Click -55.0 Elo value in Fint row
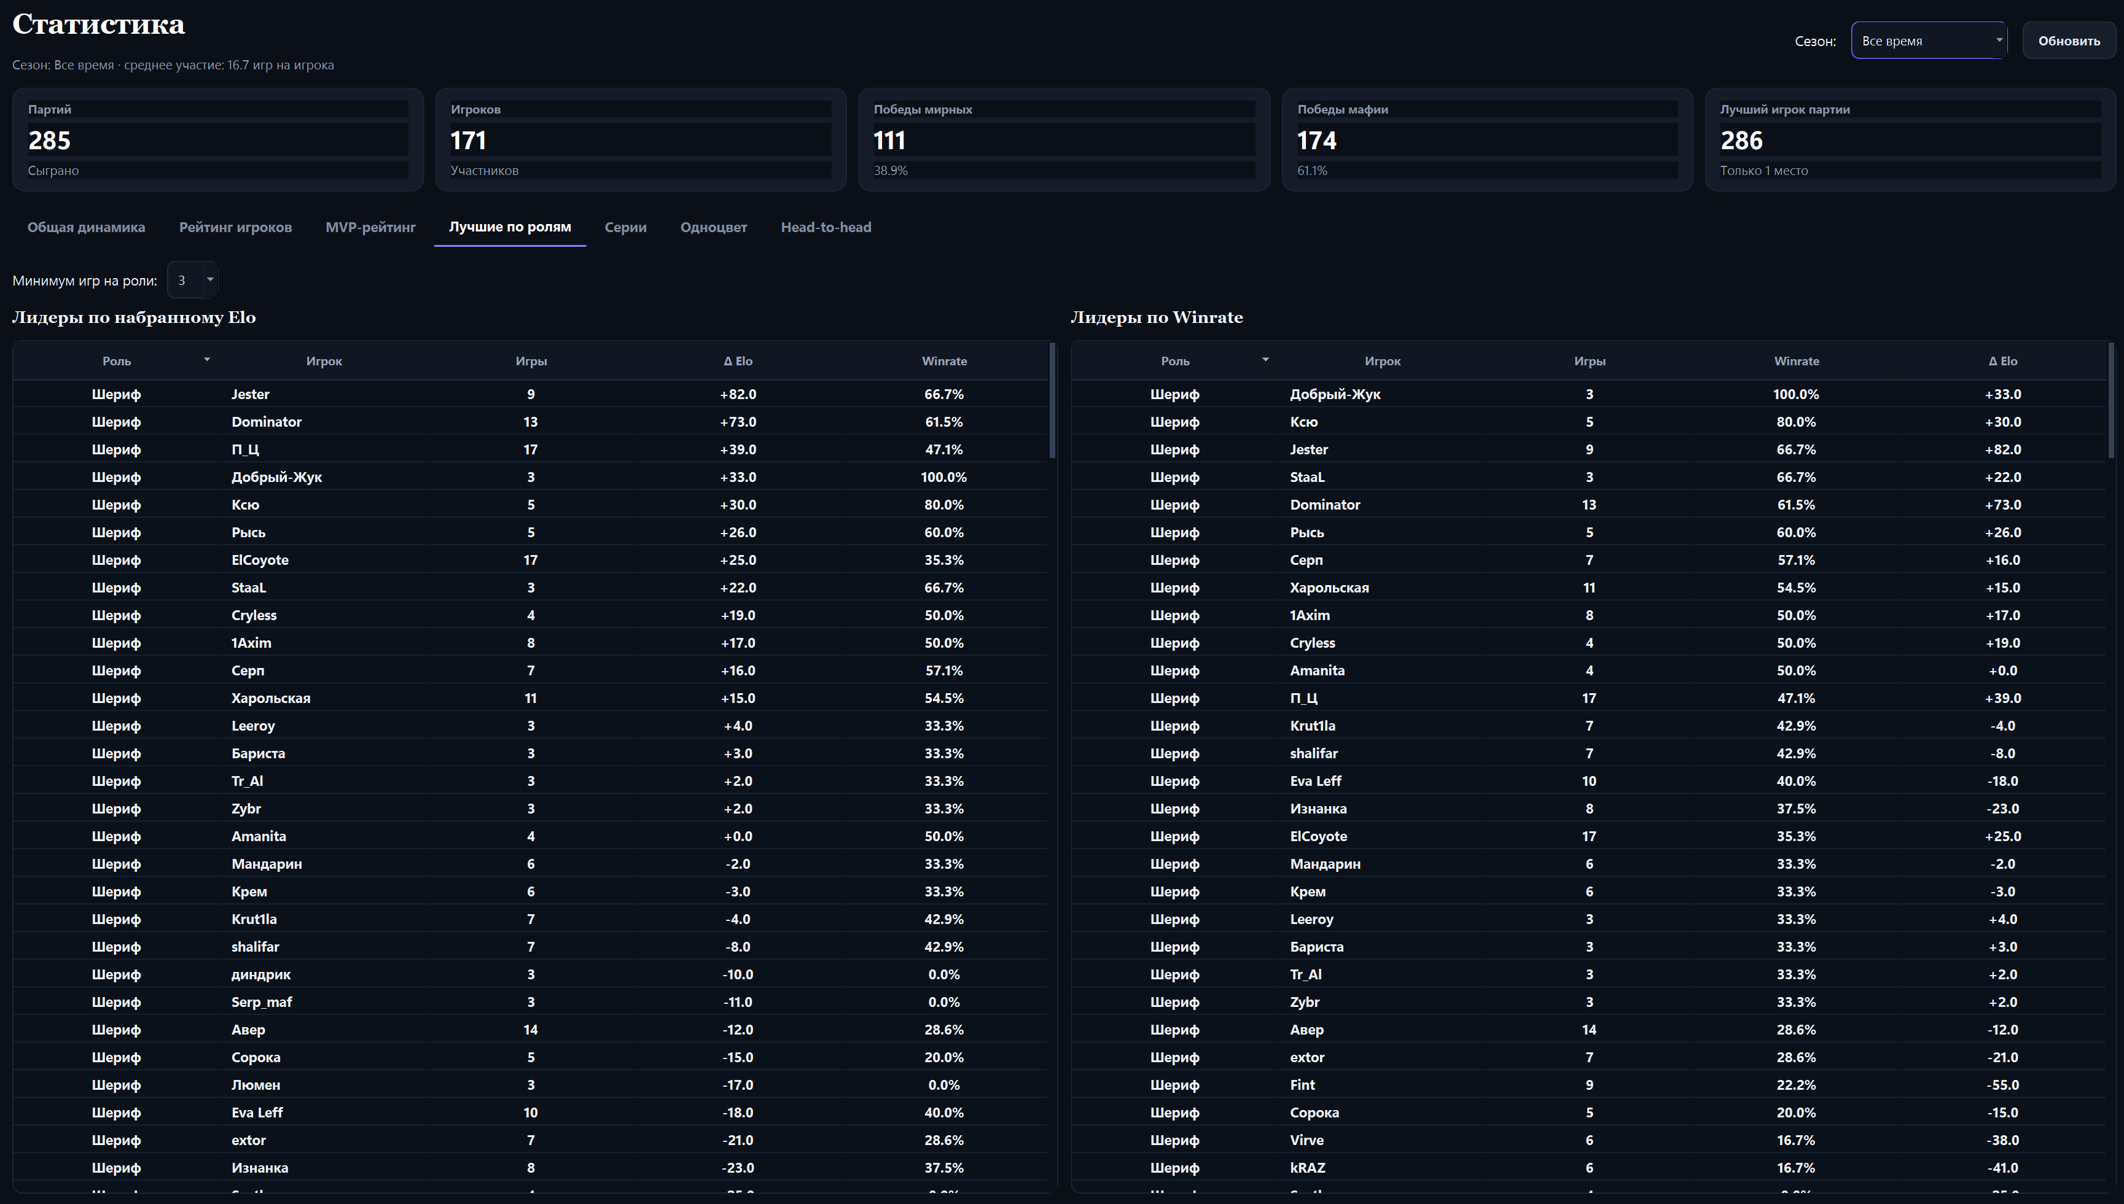Screen dimensions: 2124x1204 coord(2002,1085)
